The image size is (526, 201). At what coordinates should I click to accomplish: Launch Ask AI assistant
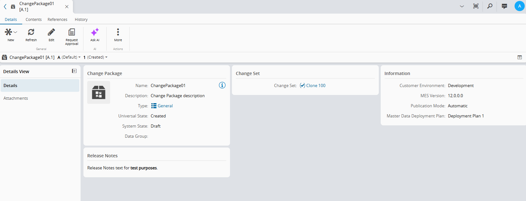(x=95, y=35)
